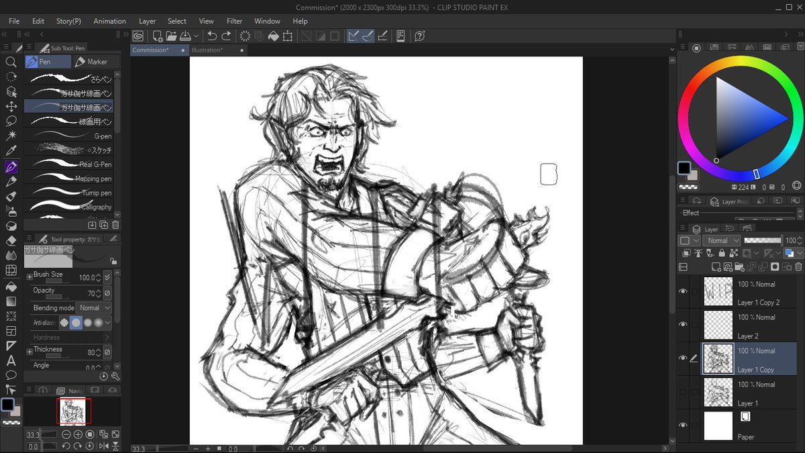Expand anti-aliasing options arrow
Viewport: 805px width, 453px height.
108,322
